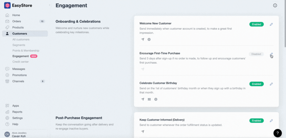Image resolution: width=286 pixels, height=138 pixels.
Task: Open the Points & Membership link
Action: pos(26,51)
